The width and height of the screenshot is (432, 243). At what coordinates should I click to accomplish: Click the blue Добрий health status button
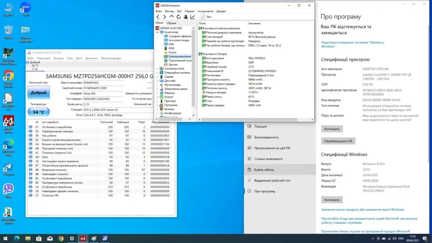click(x=38, y=93)
